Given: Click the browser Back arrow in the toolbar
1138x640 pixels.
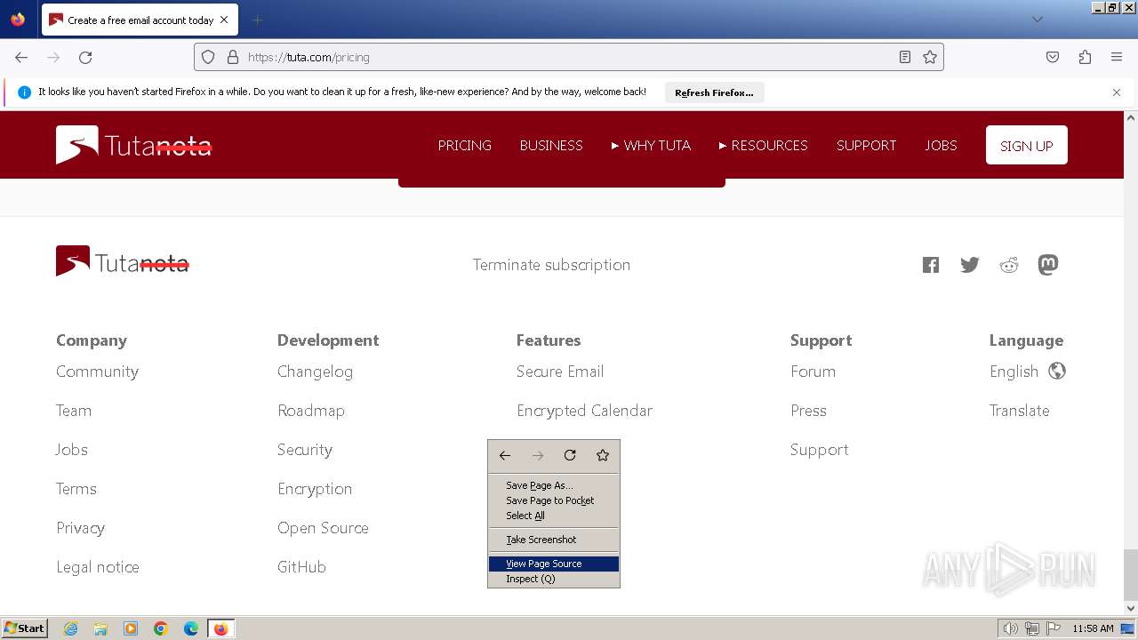Looking at the screenshot, I should click(x=21, y=57).
